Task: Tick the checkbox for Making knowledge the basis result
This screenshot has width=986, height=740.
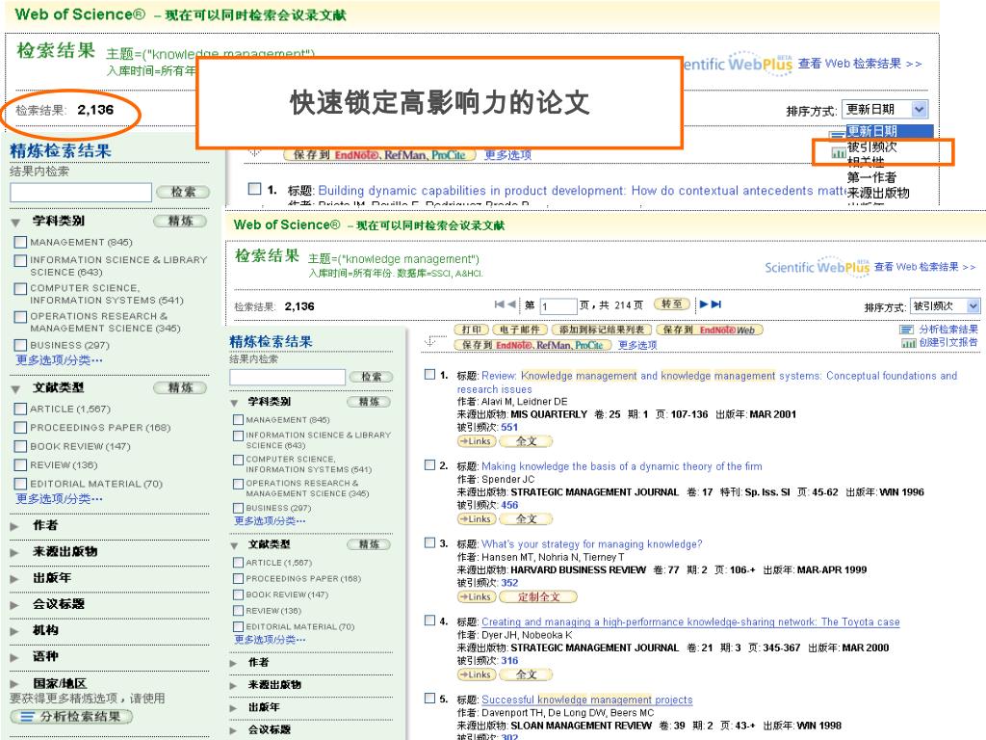Action: [430, 465]
